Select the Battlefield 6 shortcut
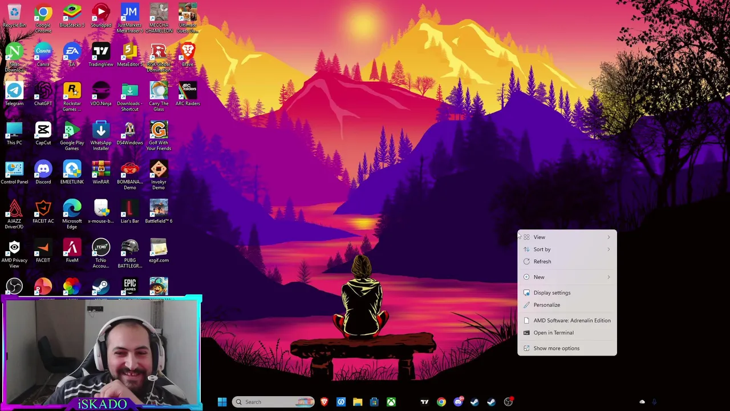This screenshot has width=730, height=411. (x=159, y=212)
